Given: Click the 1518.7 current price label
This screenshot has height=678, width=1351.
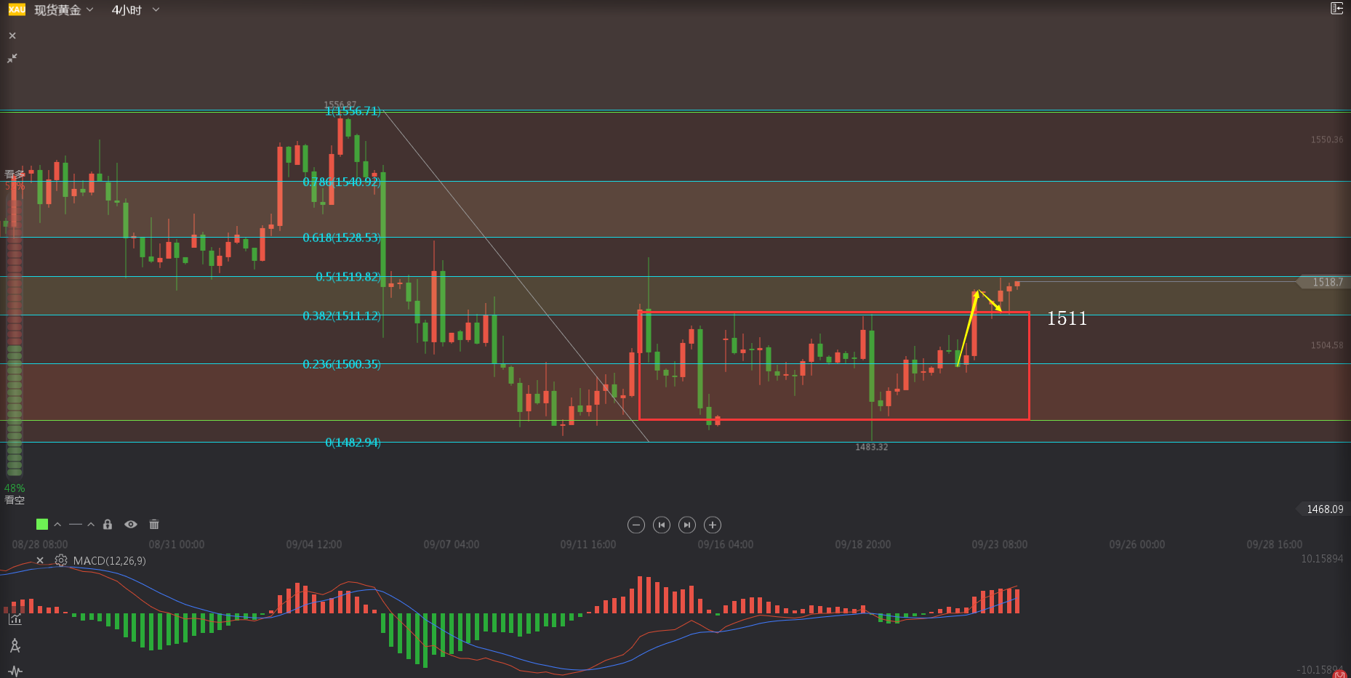Looking at the screenshot, I should [1325, 282].
